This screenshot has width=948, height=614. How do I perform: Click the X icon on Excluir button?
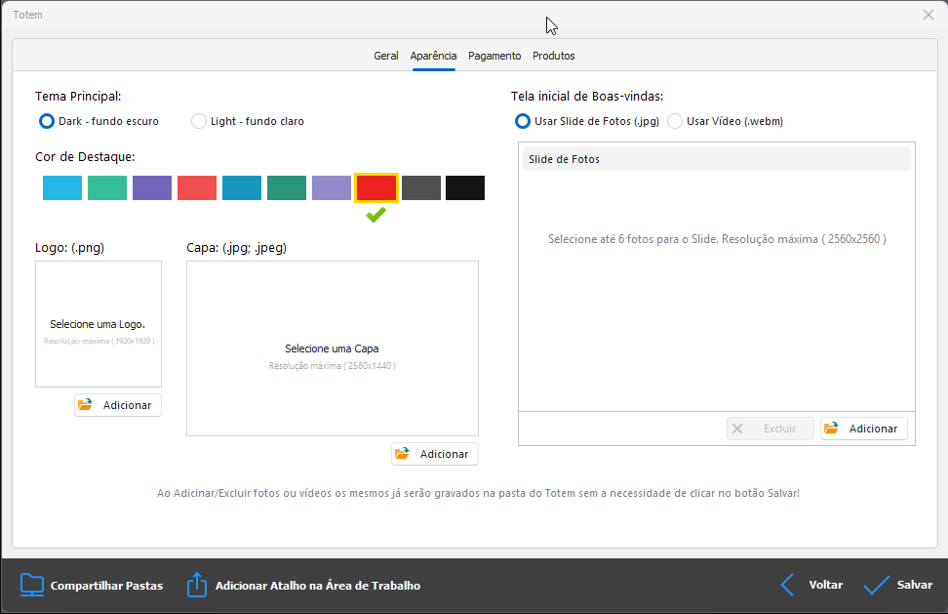[738, 429]
